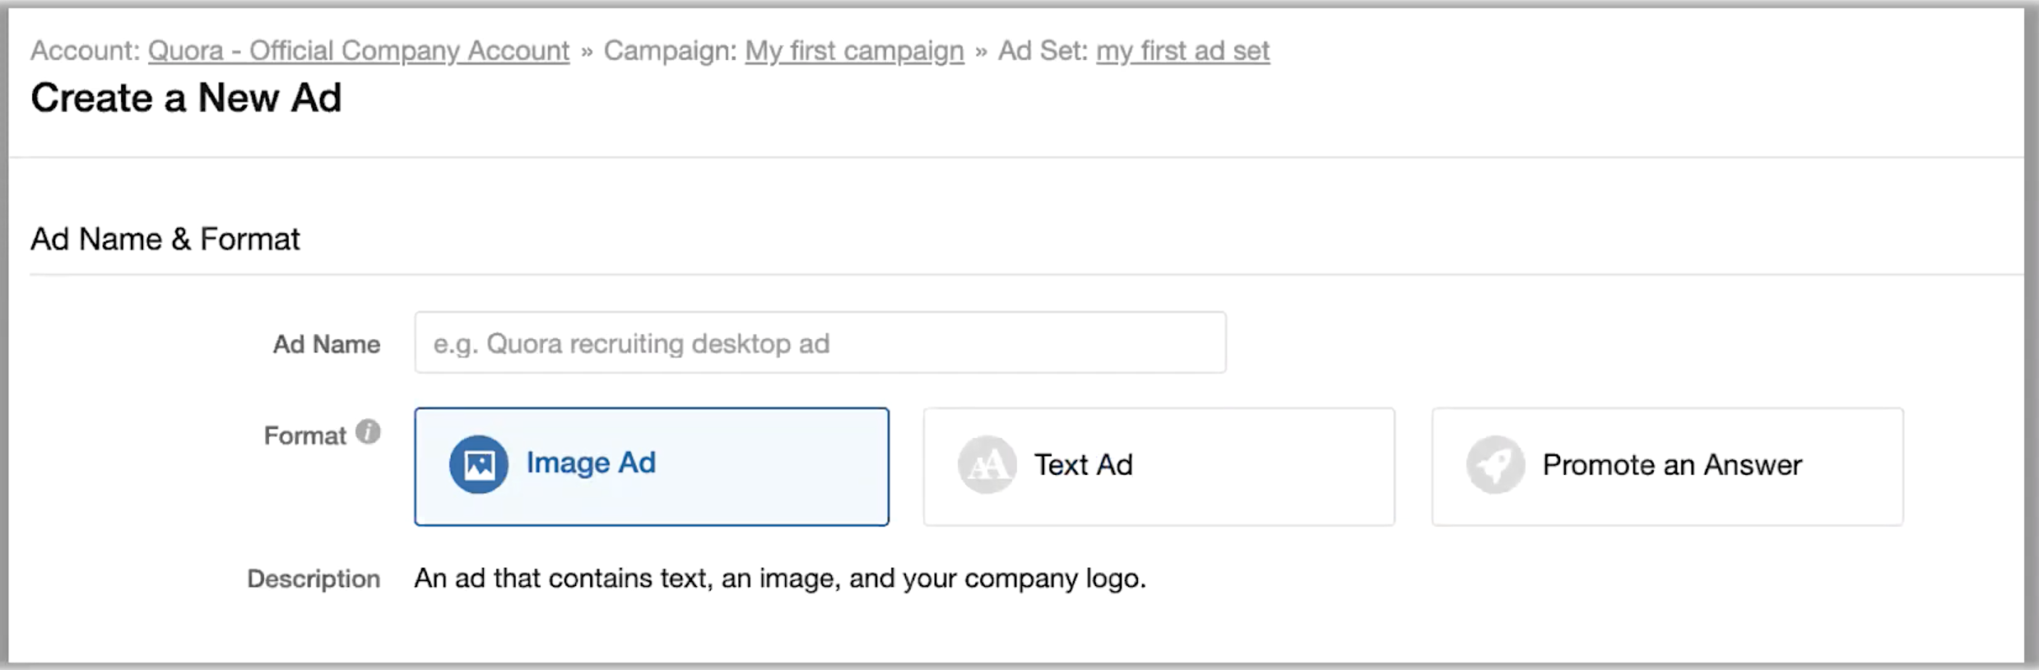Click the 'Image Ad' text label

591,463
